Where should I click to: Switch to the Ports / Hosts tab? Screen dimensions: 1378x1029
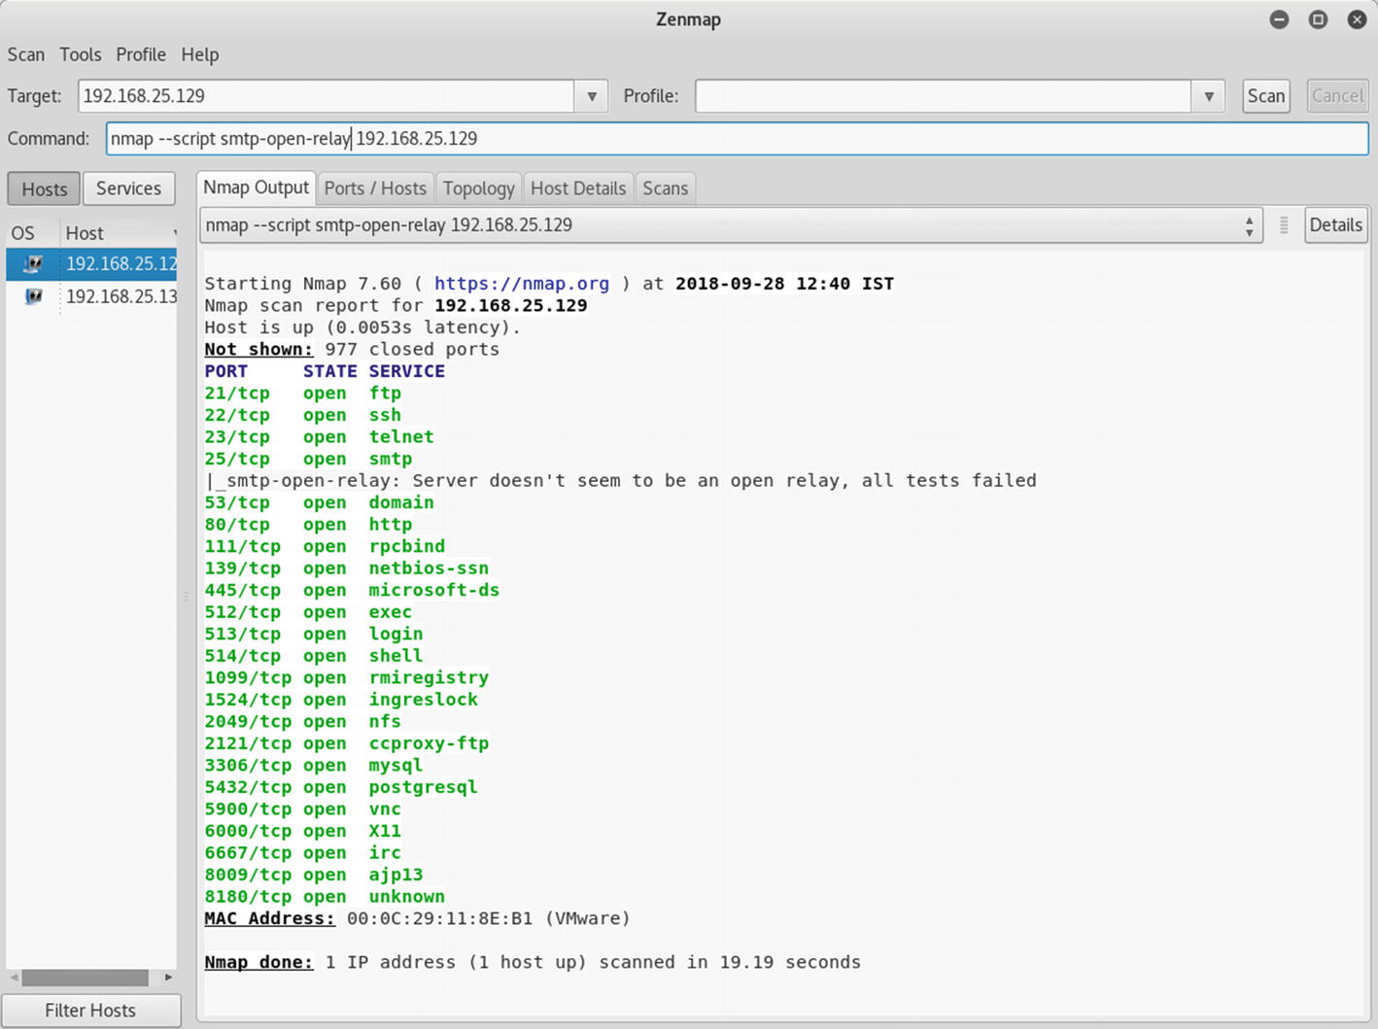point(375,189)
